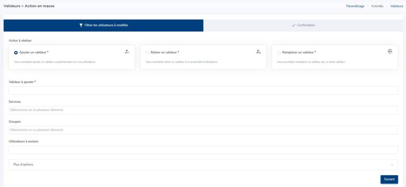Viewport: 406px width, 187px height.
Task: Open the Groupes multi-select dropdown
Action: point(203,130)
